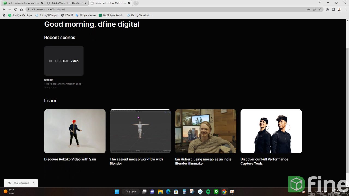This screenshot has width=349, height=196.
Task: Open the tab search dropdown arrow
Action: (x=320, y=3)
